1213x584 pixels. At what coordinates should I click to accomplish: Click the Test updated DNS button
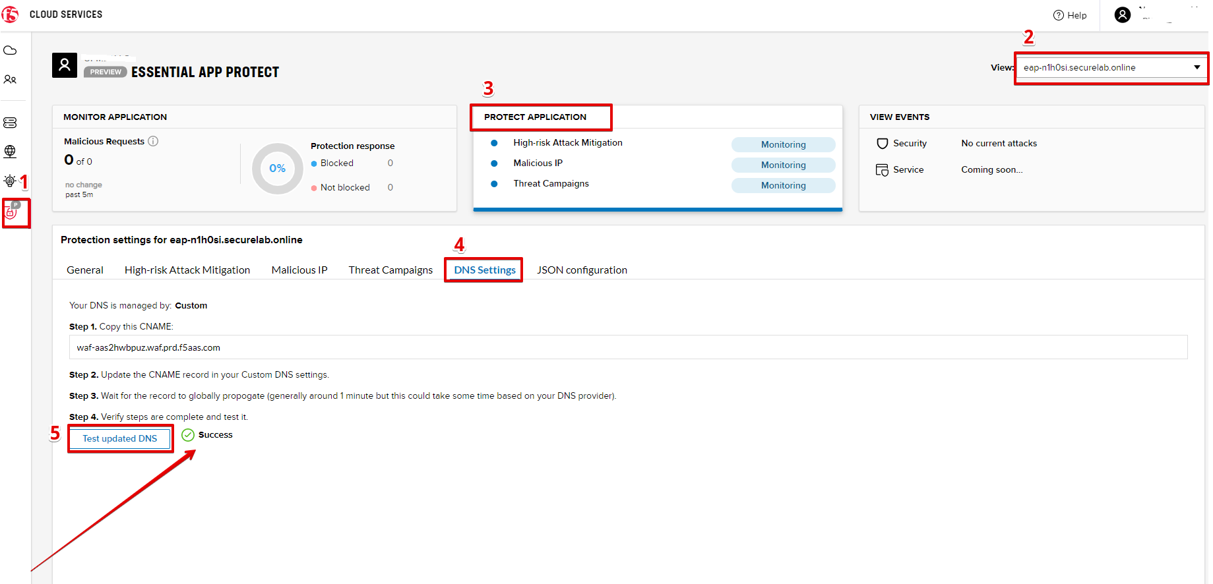[x=120, y=438]
